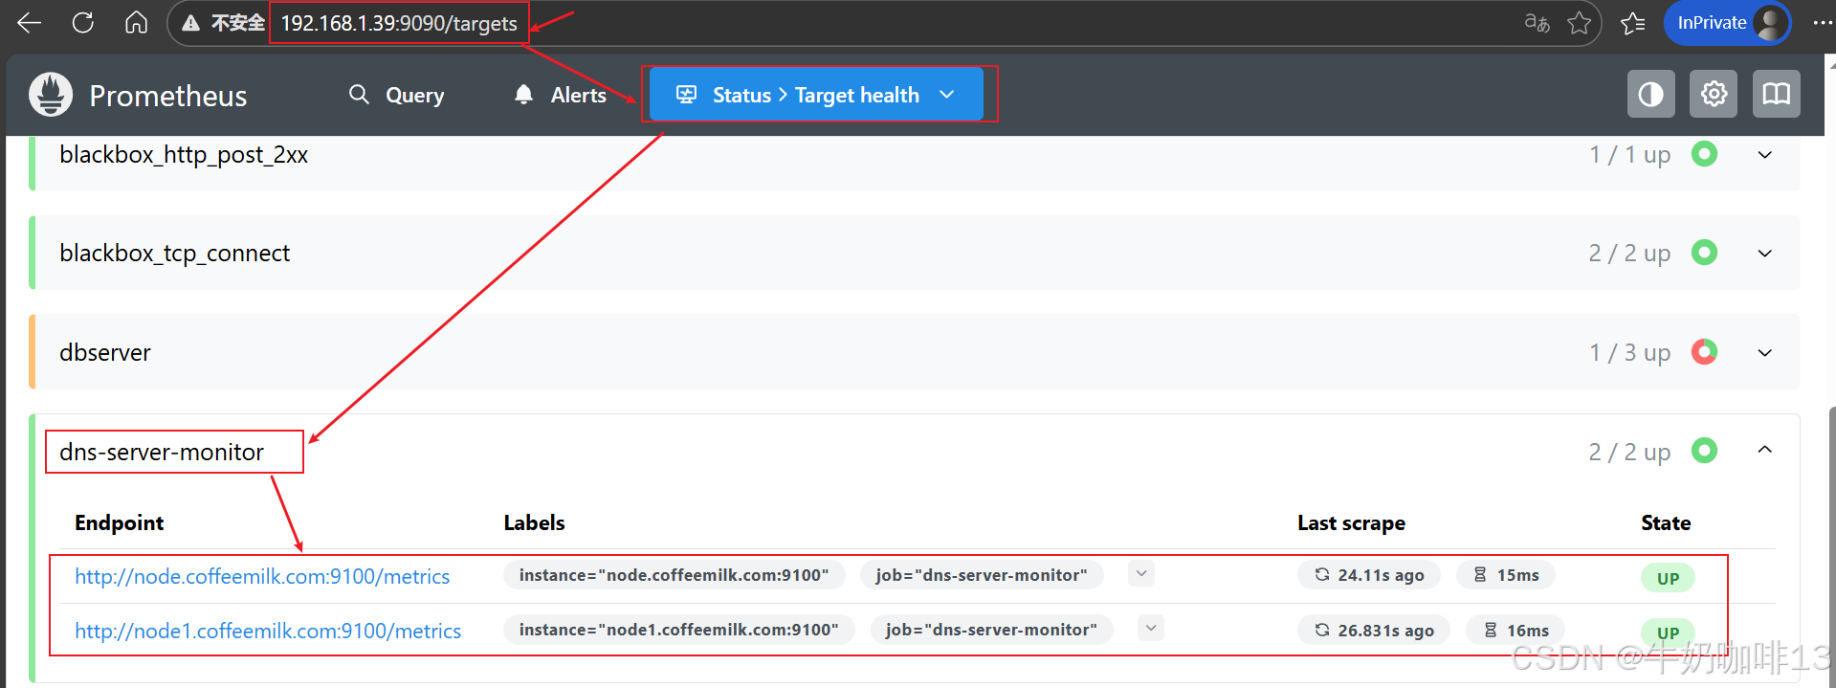Image resolution: width=1836 pixels, height=688 pixels.
Task: Open the node.coffeemilk.com:9100/metrics endpoint link
Action: pyautogui.click(x=262, y=576)
